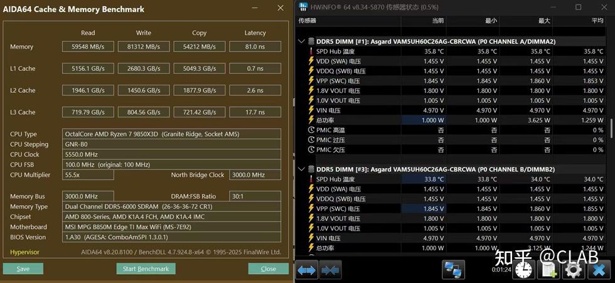
Task: Click lightning icon of DIMM #3 VDD (SWA) 电压
Action: point(311,189)
